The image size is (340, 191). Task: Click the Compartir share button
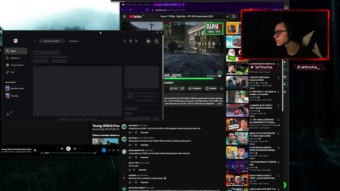[195, 88]
